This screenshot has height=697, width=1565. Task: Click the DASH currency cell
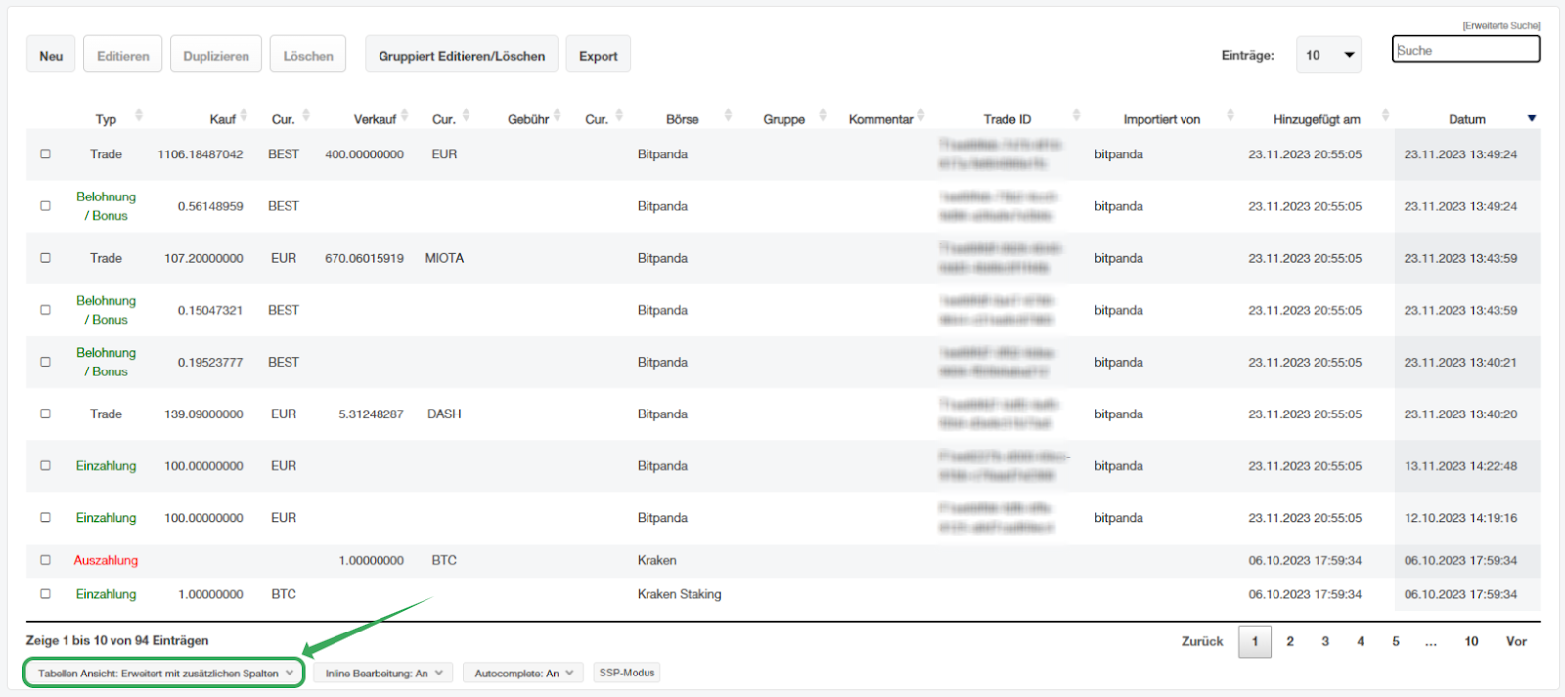click(444, 414)
